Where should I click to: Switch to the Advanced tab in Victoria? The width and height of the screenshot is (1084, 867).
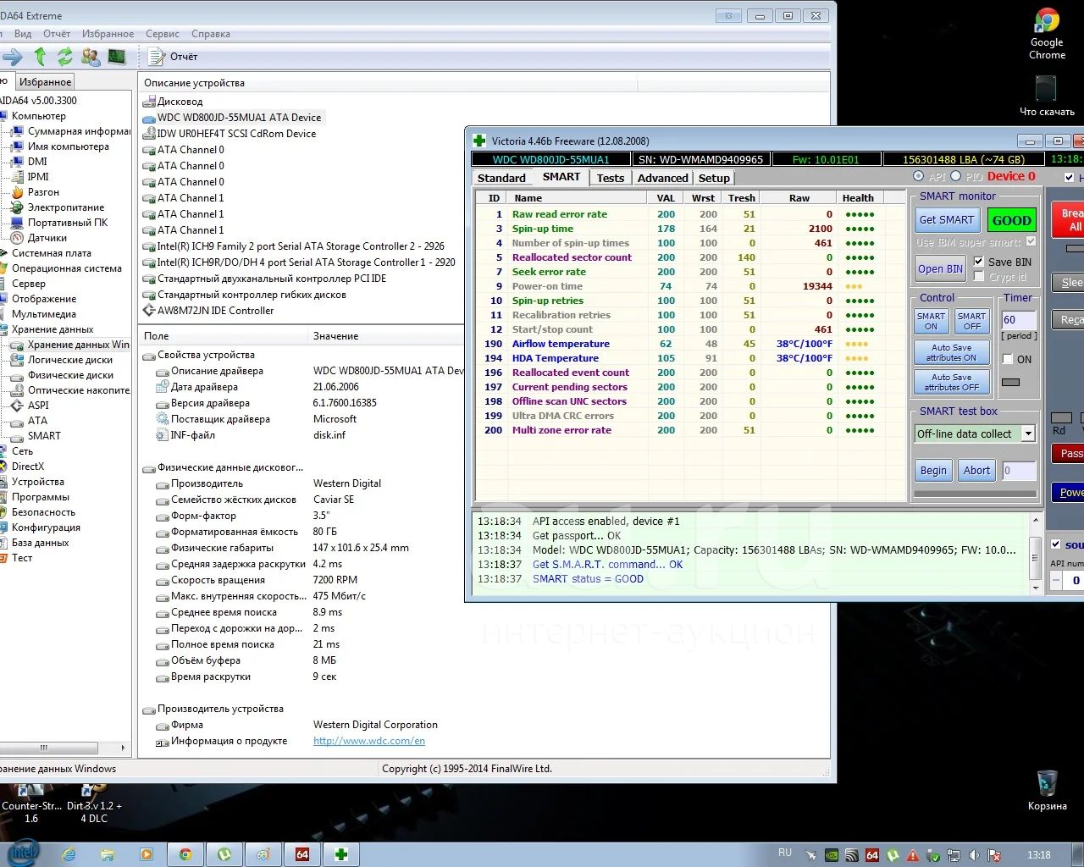tap(662, 178)
